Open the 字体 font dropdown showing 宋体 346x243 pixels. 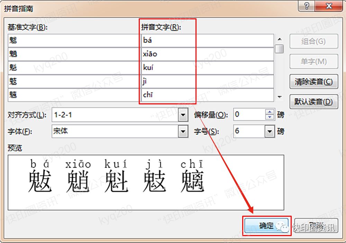click(183, 131)
